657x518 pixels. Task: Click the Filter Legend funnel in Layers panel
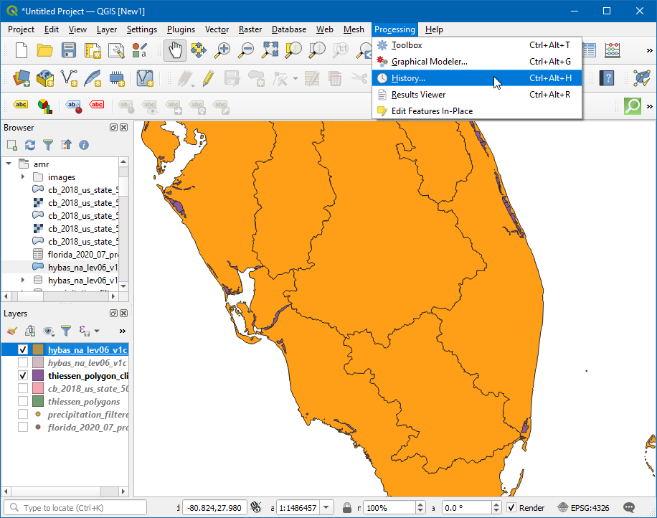(x=66, y=331)
